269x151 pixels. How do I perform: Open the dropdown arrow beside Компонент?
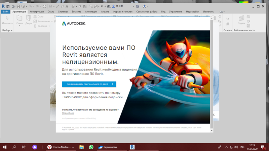click(x=52, y=21)
